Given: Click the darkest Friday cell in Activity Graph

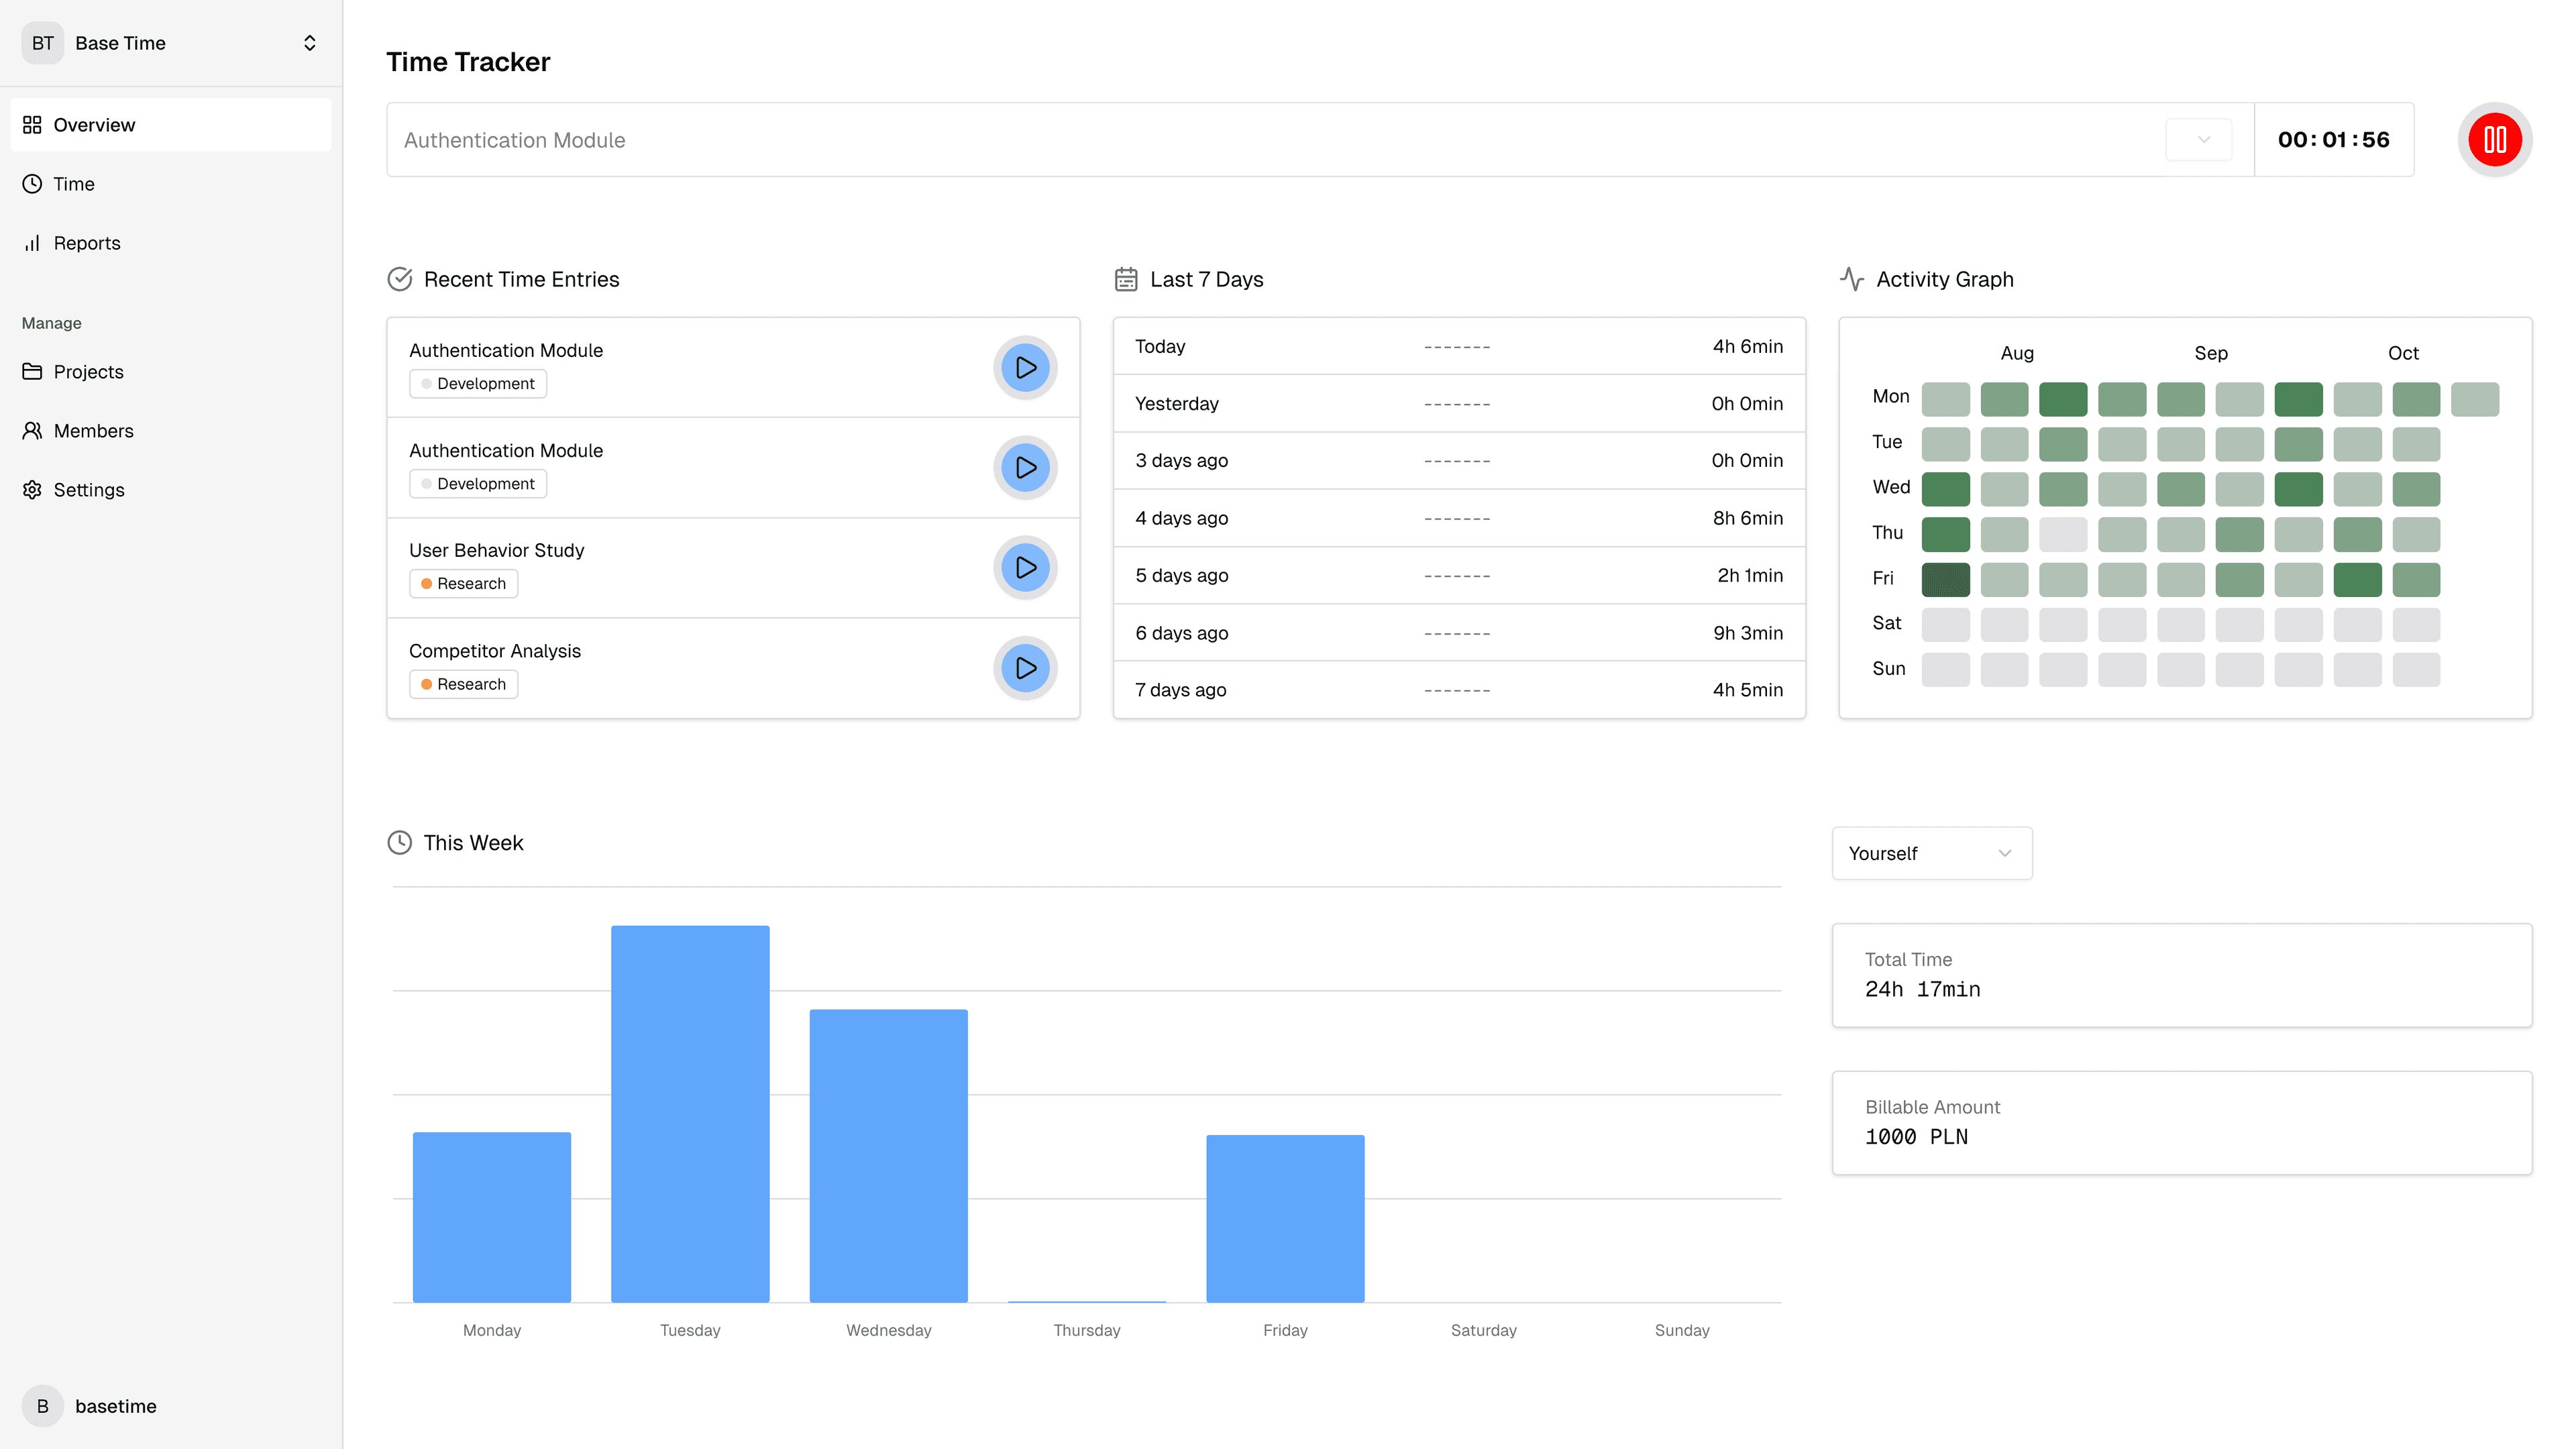Looking at the screenshot, I should [1945, 579].
